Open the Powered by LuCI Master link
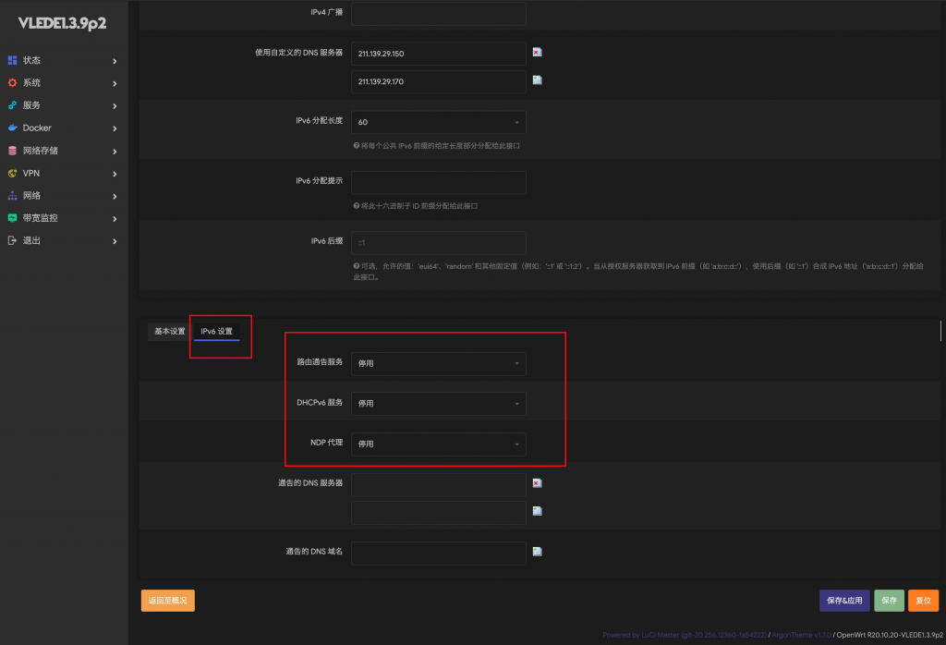Image resolution: width=946 pixels, height=645 pixels. click(x=685, y=635)
